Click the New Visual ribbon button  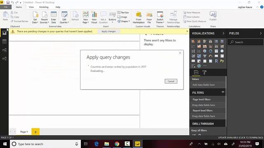[94, 17]
